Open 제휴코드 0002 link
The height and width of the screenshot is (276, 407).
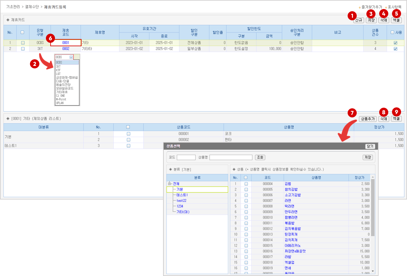pyautogui.click(x=66, y=49)
